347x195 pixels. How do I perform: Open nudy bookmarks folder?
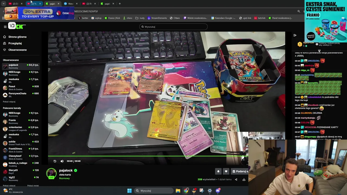pos(140,18)
